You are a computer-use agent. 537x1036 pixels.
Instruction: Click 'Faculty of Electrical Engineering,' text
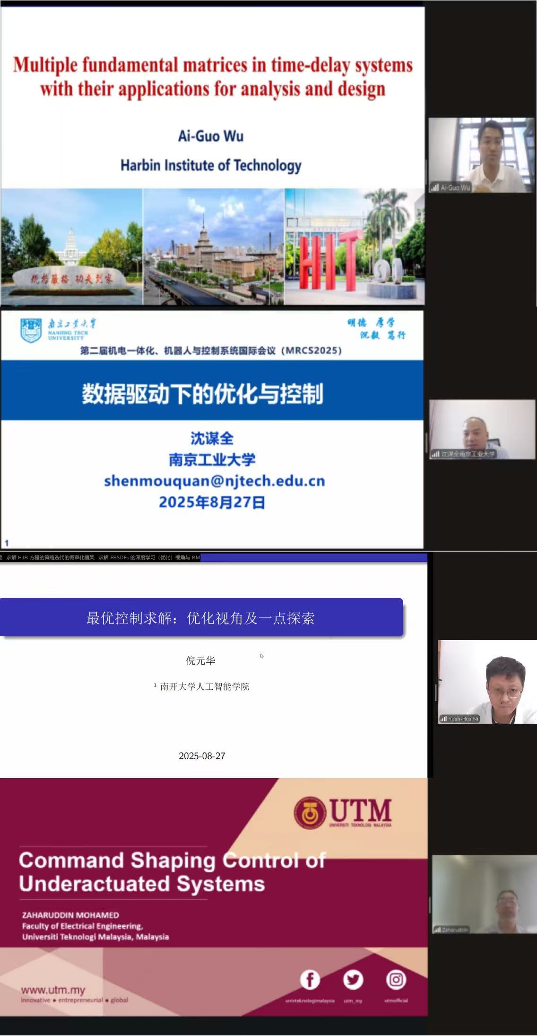tap(83, 926)
